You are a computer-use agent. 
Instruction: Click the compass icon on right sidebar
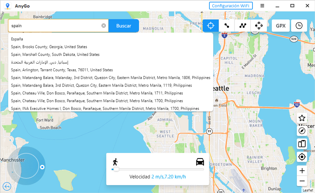[302, 131]
